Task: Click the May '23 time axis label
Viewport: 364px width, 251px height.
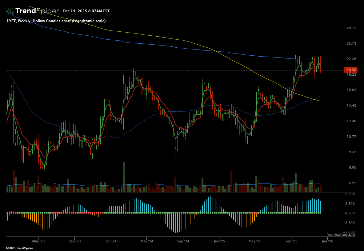Action: click(x=38, y=241)
